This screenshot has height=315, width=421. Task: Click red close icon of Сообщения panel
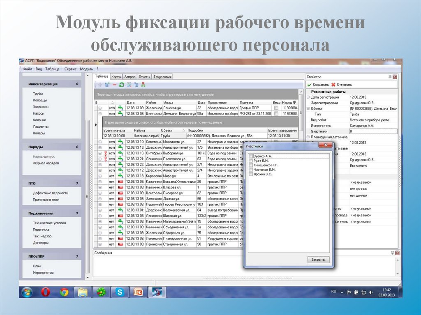coord(398,253)
